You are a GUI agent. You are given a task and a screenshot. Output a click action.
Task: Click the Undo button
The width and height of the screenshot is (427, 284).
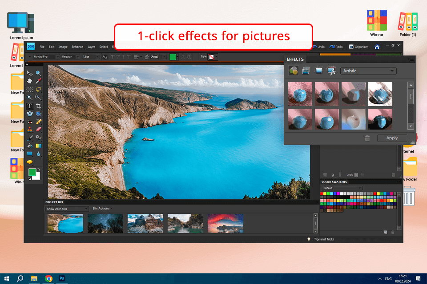point(319,47)
